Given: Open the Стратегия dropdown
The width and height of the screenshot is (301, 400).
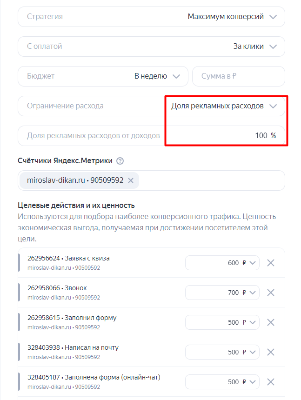Looking at the screenshot, I should [151, 17].
